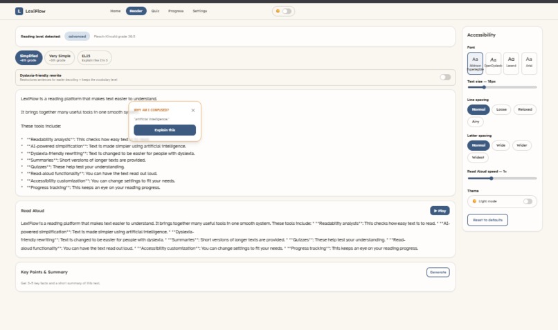This screenshot has height=330, width=558.
Task: Set letter spacing to Wider
Action: click(x=522, y=145)
